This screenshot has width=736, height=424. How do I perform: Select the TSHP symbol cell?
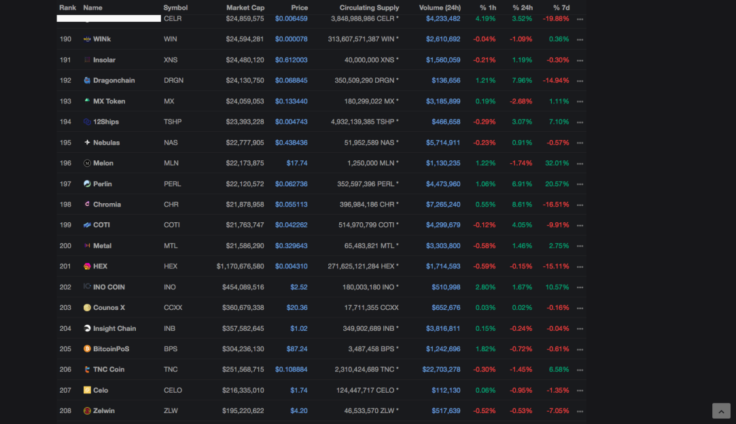[173, 122]
